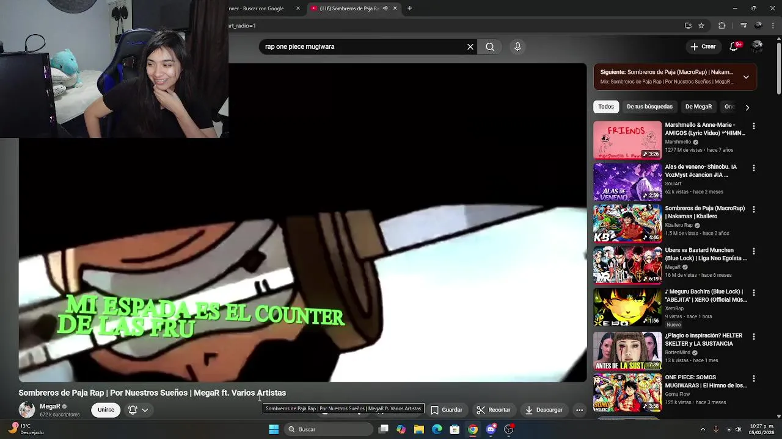Click the main video player
This screenshot has width=782, height=439.
coord(302,222)
